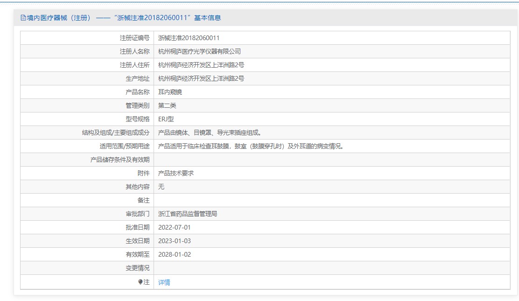The height and width of the screenshot is (301, 519).
Task: Select the value 产品技术要求
Action: [176, 173]
